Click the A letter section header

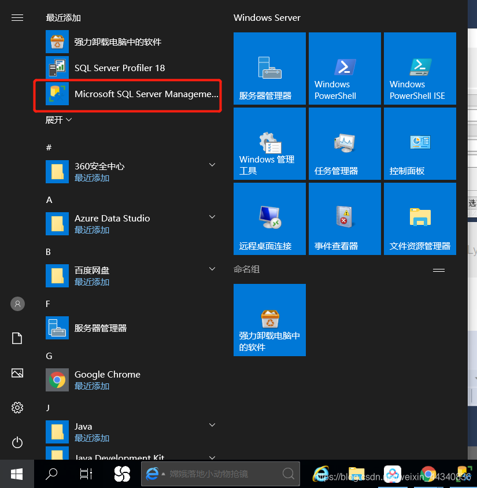(x=49, y=199)
